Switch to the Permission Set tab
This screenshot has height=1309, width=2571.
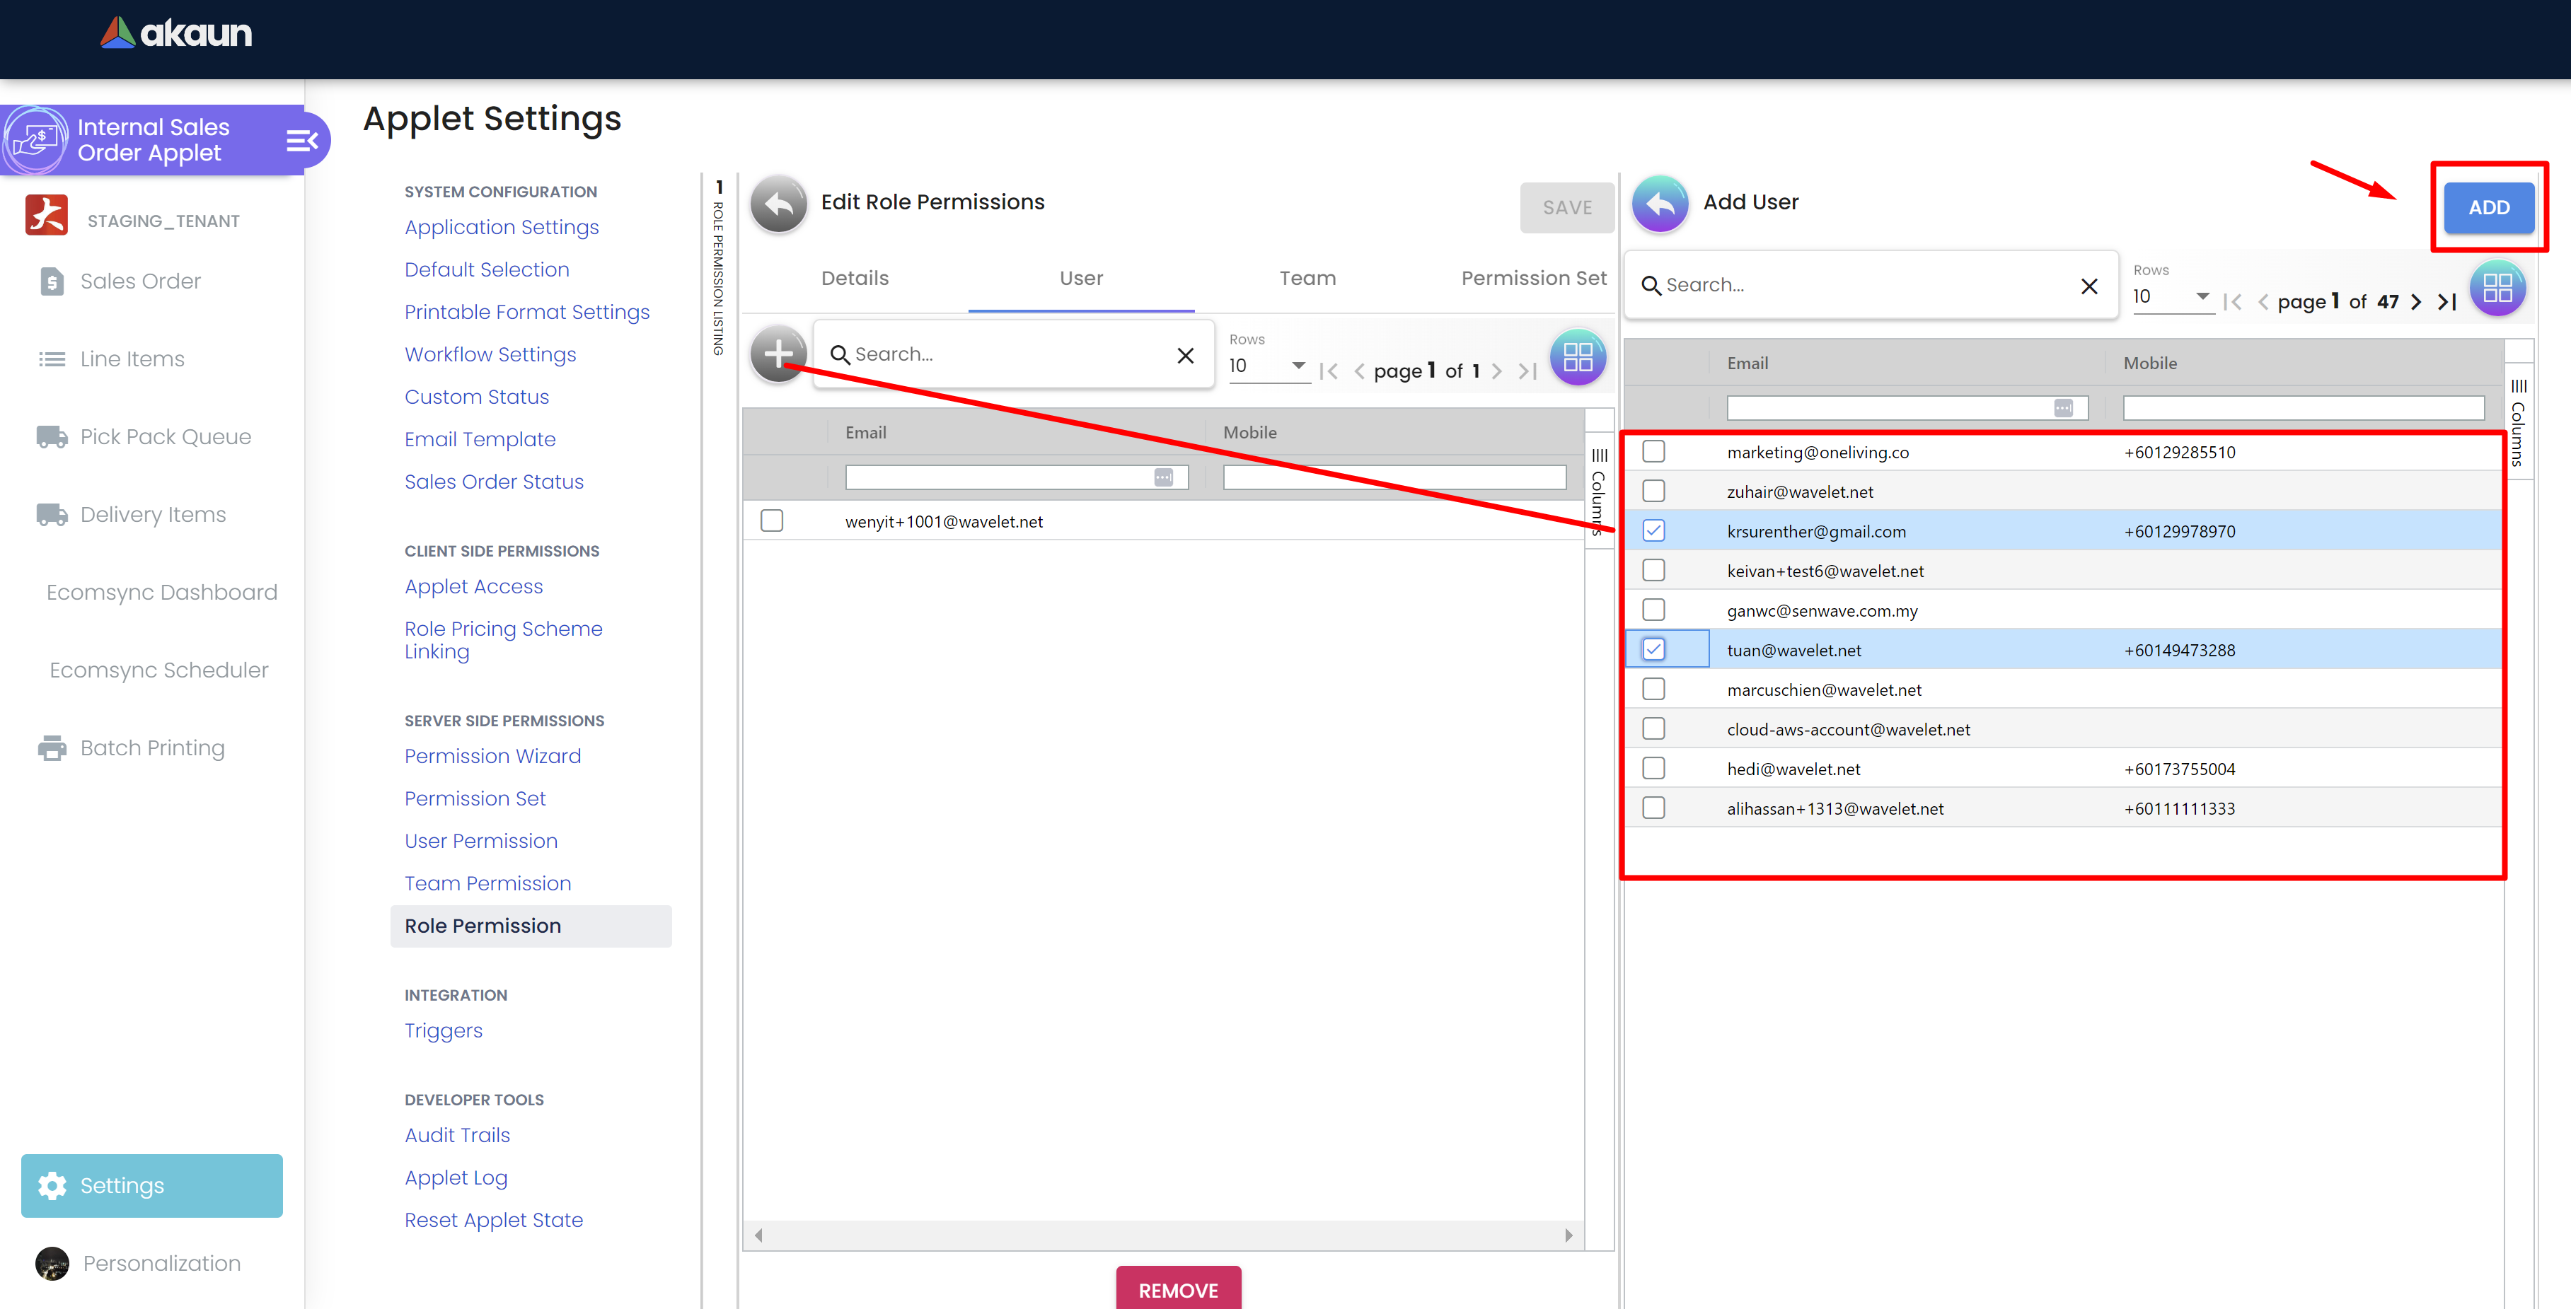pyautogui.click(x=1533, y=279)
